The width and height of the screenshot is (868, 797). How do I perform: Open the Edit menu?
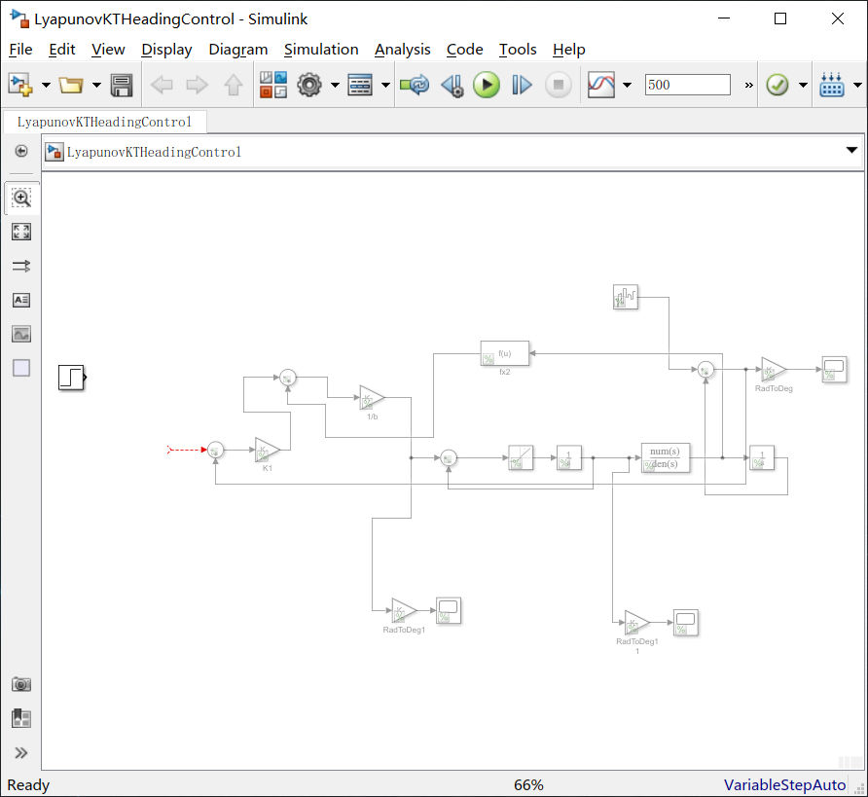coord(62,50)
